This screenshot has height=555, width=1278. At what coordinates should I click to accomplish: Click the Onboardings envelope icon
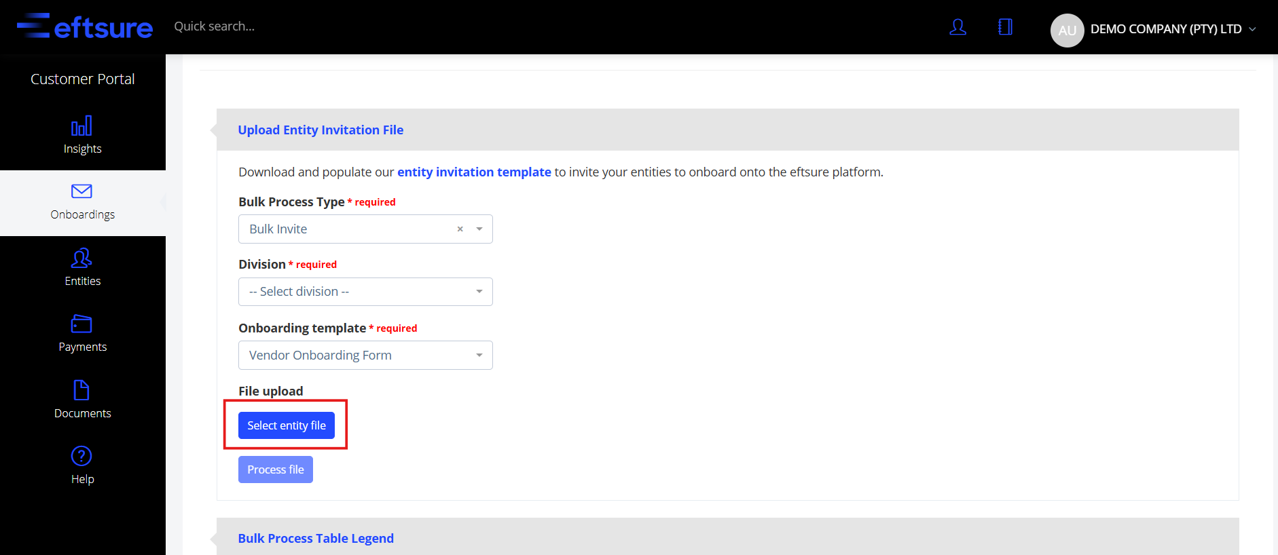pos(81,191)
